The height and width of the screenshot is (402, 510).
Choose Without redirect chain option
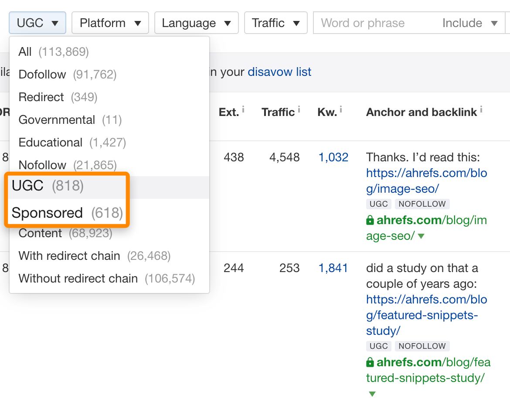(x=78, y=279)
